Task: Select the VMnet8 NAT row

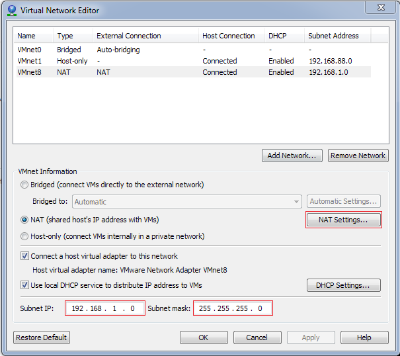Action: point(194,72)
